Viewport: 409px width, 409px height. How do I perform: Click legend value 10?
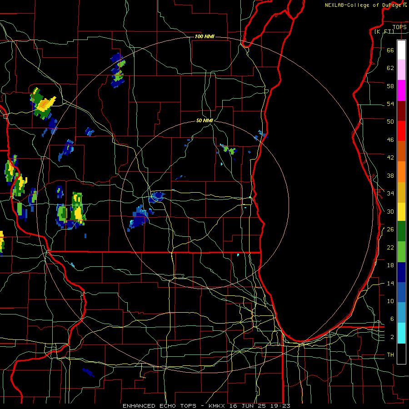point(390,301)
